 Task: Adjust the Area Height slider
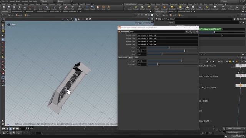point(172,64)
